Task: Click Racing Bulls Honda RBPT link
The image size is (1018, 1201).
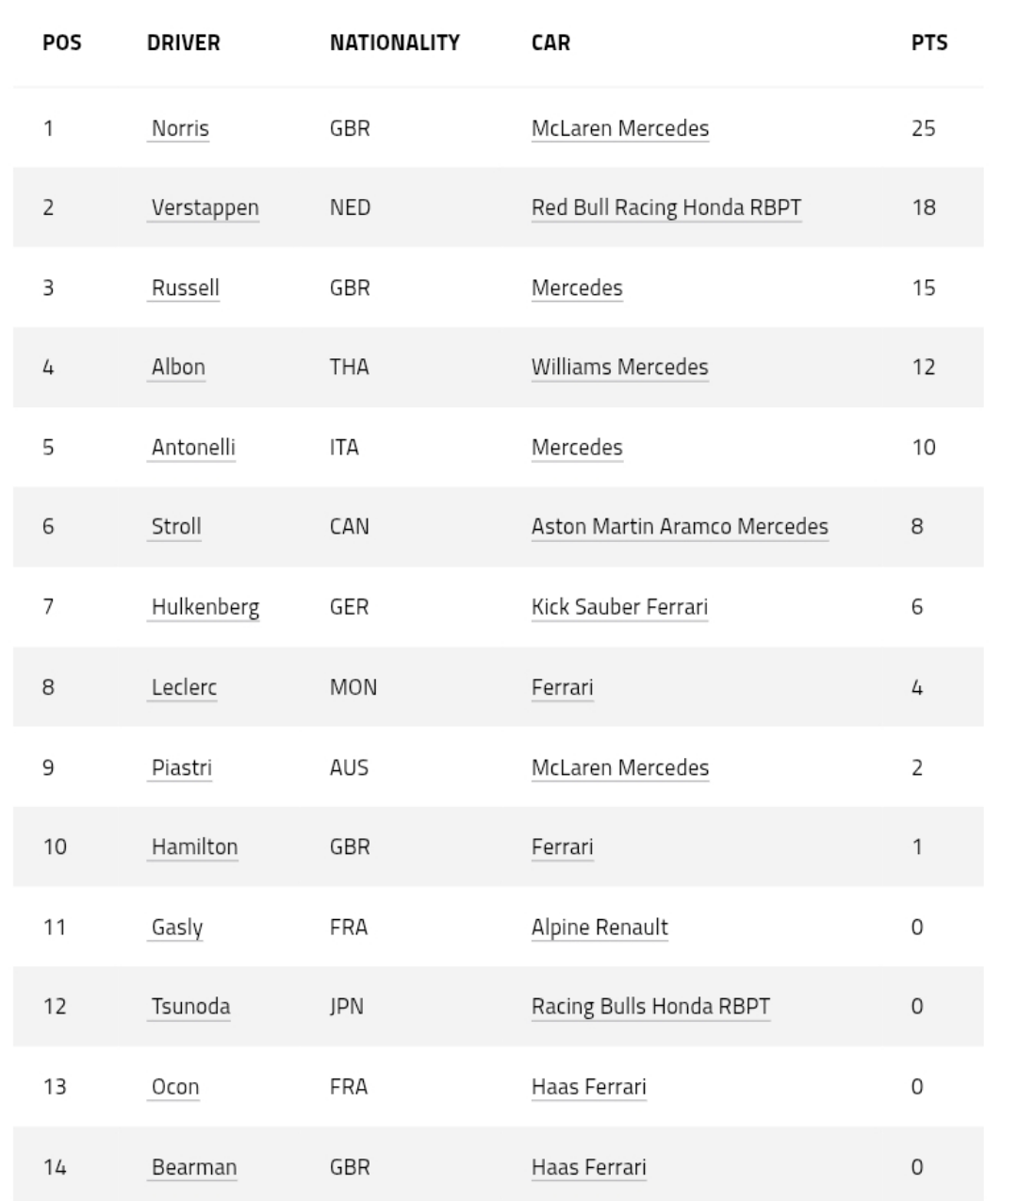Action: tap(650, 1006)
